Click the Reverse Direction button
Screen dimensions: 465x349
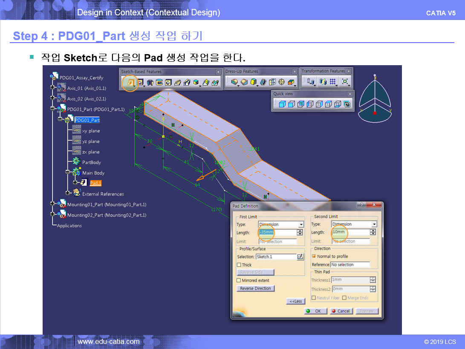pos(255,288)
